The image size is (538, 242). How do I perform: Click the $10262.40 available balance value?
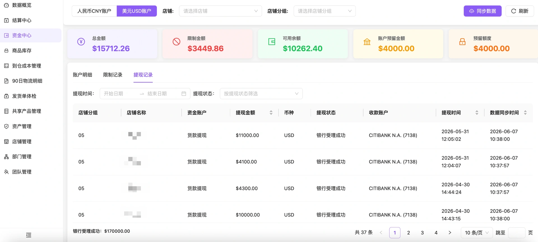click(x=303, y=48)
